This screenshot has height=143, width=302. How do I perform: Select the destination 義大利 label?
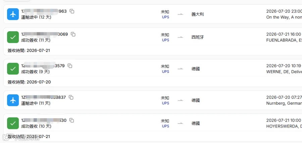pyautogui.click(x=197, y=14)
